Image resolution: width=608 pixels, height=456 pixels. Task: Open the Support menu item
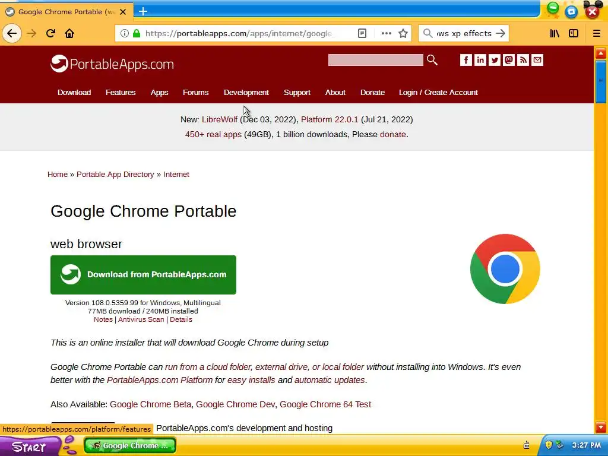[297, 92]
